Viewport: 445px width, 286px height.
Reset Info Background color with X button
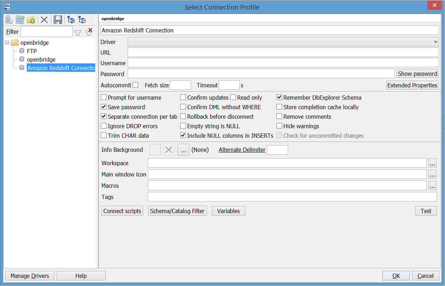[x=169, y=150]
